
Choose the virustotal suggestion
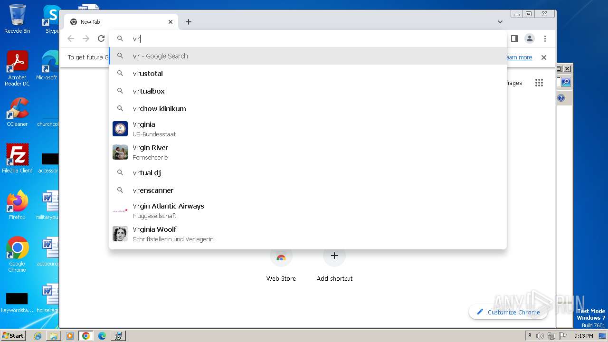308,74
